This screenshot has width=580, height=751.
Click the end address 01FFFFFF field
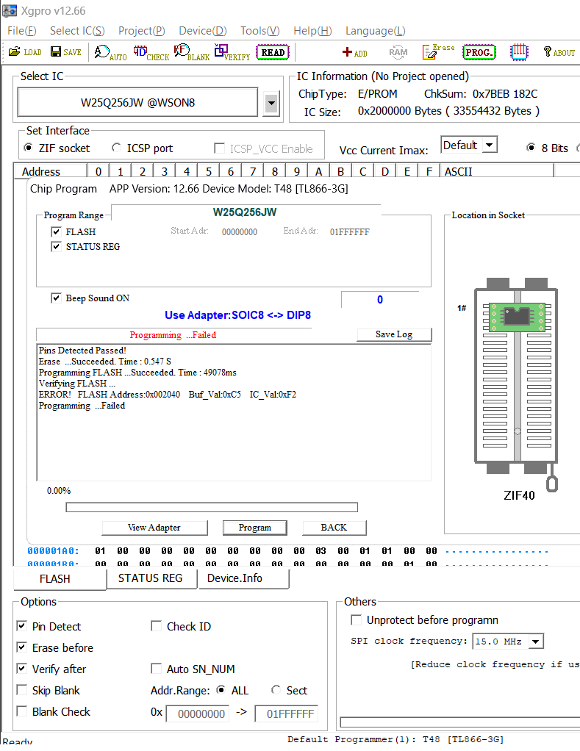(287, 714)
